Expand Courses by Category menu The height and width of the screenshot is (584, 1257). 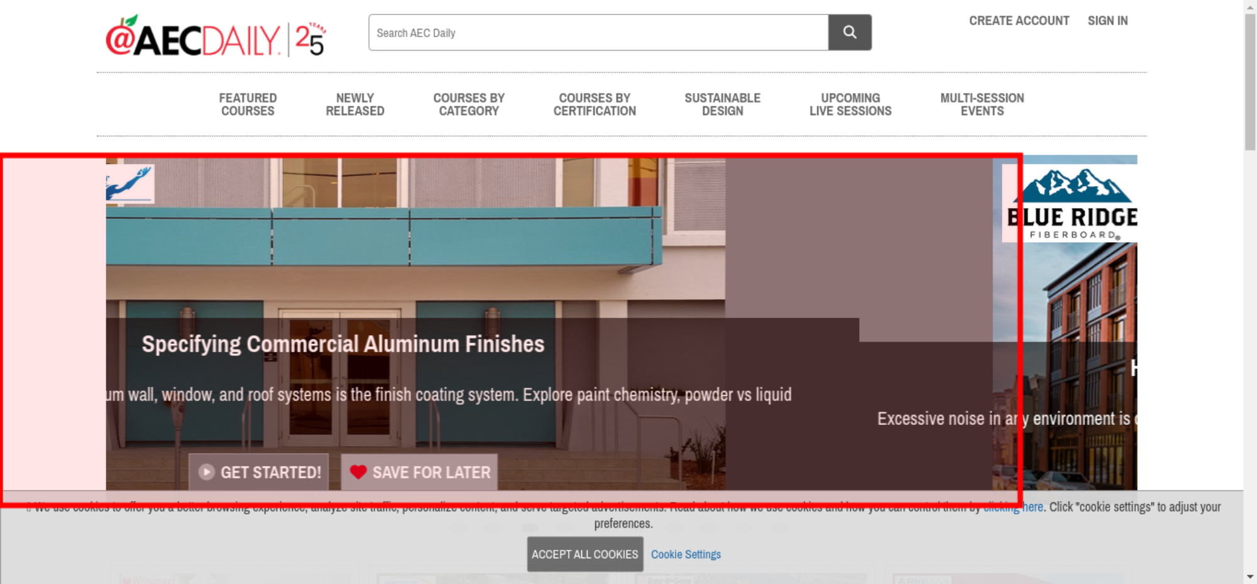pyautogui.click(x=468, y=104)
